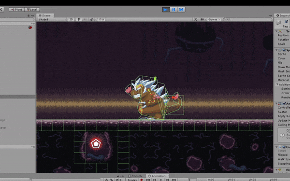290x181 pixels.
Task: Collapse the Additional Settings expander
Action: coord(277,84)
